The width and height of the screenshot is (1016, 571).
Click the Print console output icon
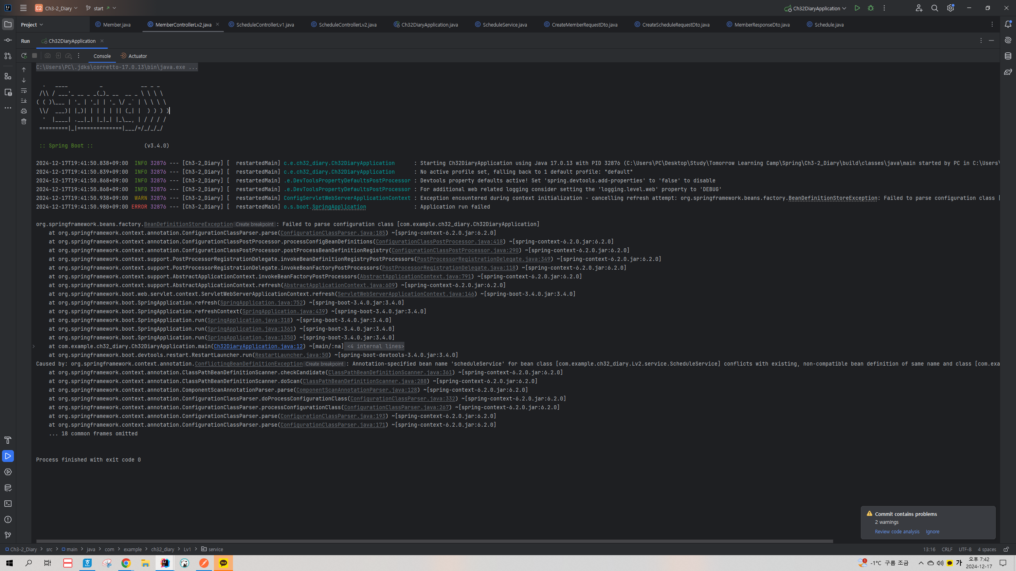click(x=24, y=111)
